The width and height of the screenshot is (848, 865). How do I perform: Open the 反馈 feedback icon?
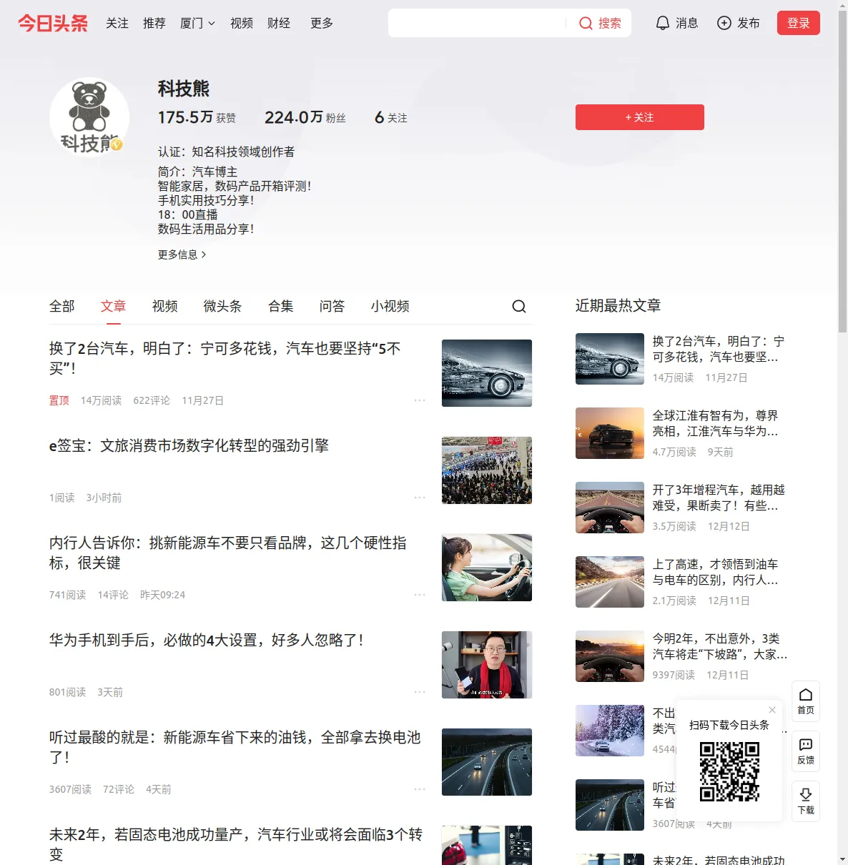coord(806,751)
